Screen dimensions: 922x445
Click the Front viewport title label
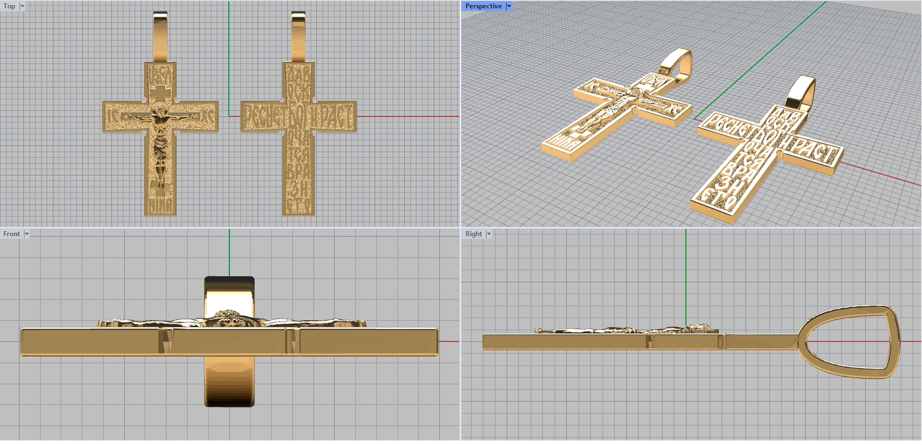(x=12, y=234)
